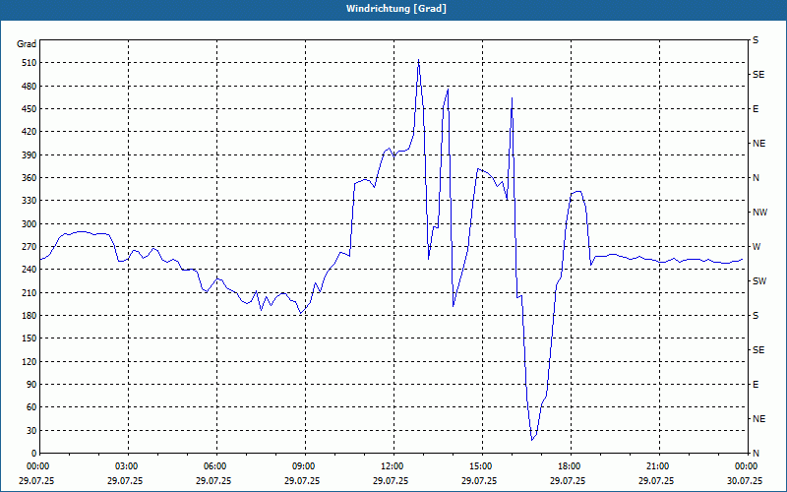Click compass label "S" on the 180 gridline
Screen dimensions: 787x492
click(x=756, y=316)
